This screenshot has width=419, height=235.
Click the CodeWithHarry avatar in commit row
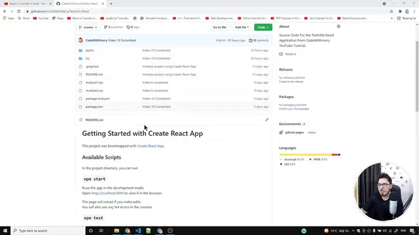point(81,40)
